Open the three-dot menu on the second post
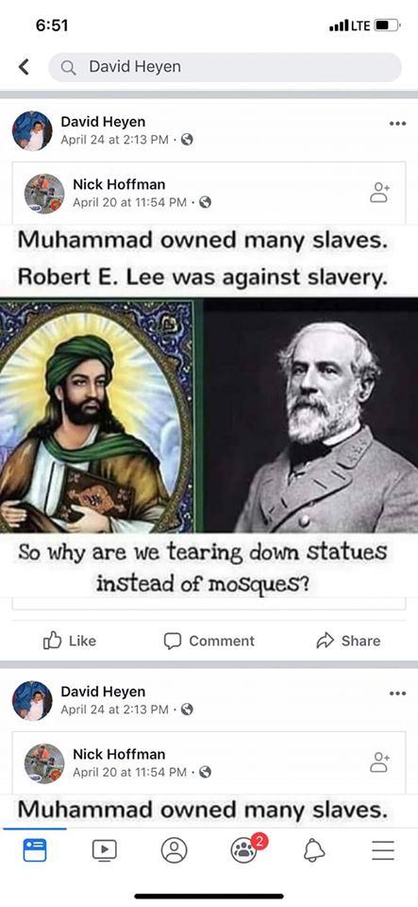 point(397,693)
